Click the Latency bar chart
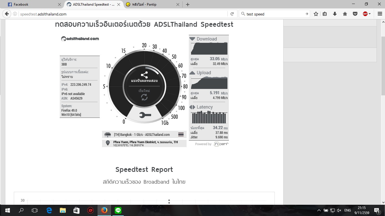Screen dimensions: 385x216 [x=209, y=117]
